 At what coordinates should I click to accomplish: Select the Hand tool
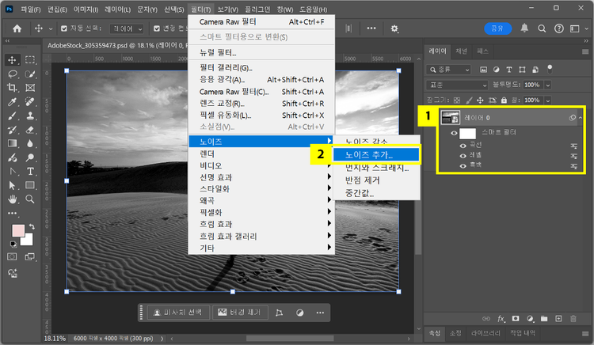[x=12, y=199]
